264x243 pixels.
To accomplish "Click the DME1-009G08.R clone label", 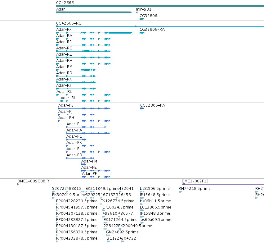I will 33,181.
